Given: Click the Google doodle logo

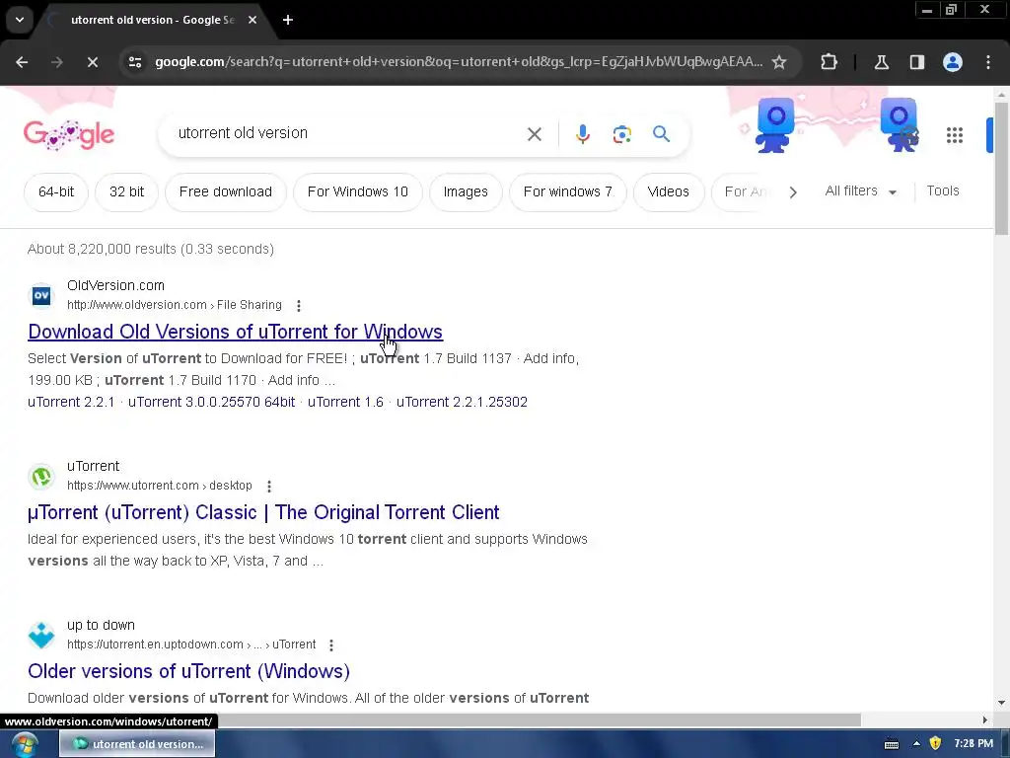Looking at the screenshot, I should (x=69, y=134).
